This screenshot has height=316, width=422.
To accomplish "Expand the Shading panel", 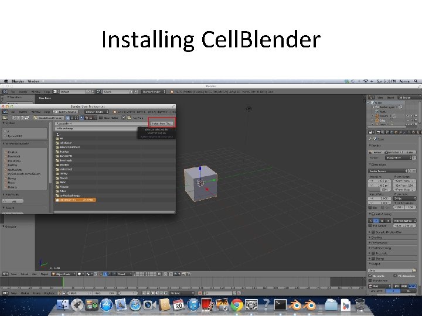I will 370,237.
